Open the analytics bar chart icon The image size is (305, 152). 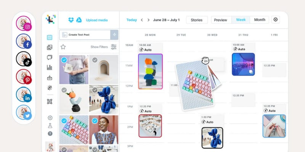[x=50, y=67]
